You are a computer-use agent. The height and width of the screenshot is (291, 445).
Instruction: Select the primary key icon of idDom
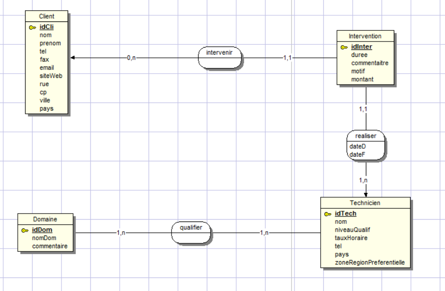click(25, 230)
